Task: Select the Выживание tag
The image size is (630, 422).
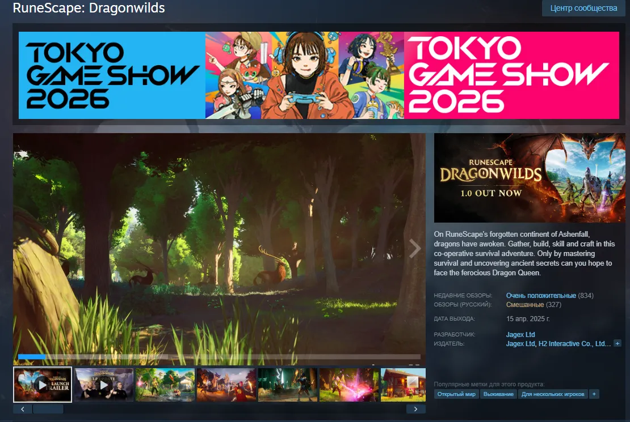Action: pyautogui.click(x=498, y=394)
